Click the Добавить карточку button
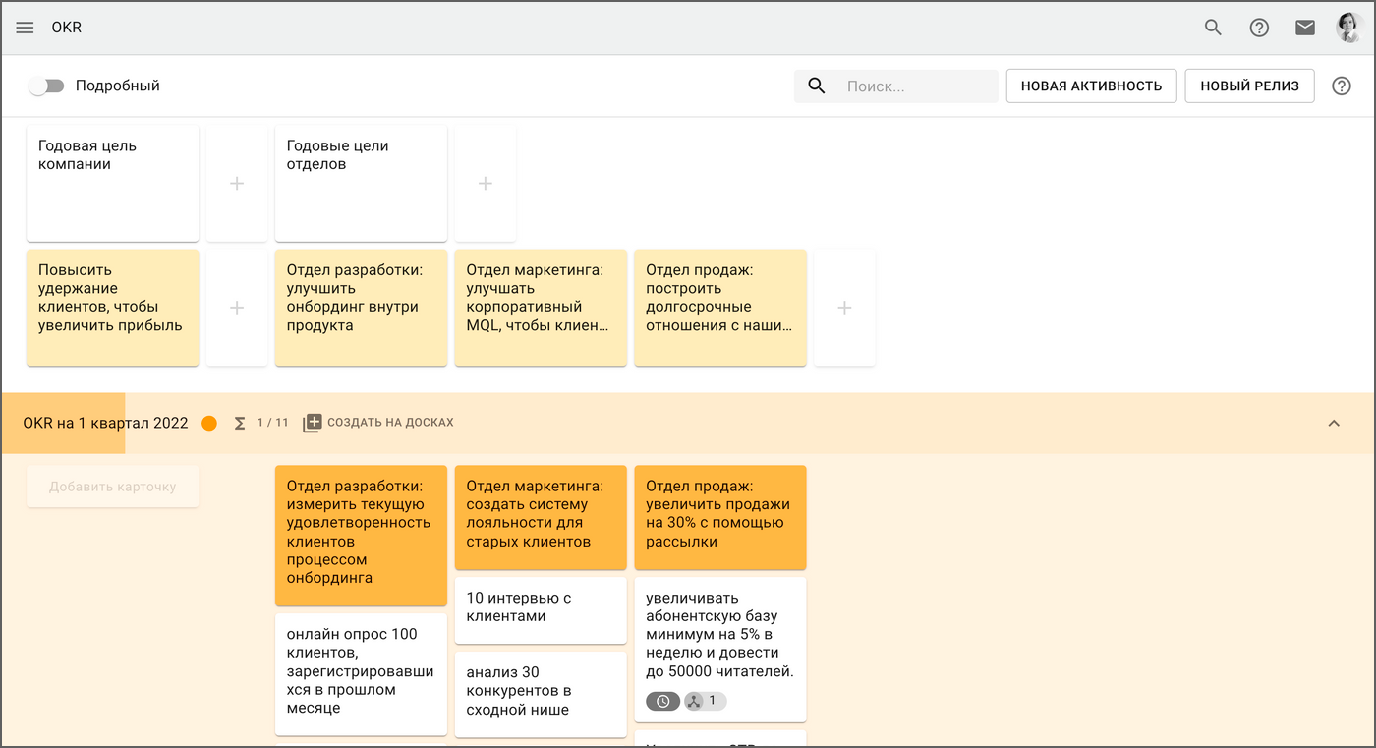The width and height of the screenshot is (1376, 748). pos(113,487)
